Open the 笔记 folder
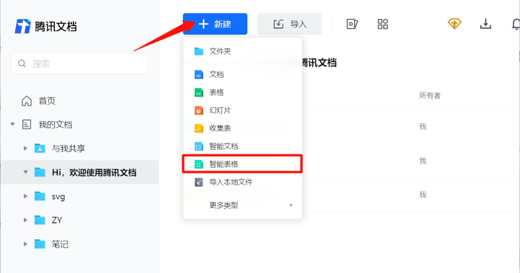 pos(60,244)
